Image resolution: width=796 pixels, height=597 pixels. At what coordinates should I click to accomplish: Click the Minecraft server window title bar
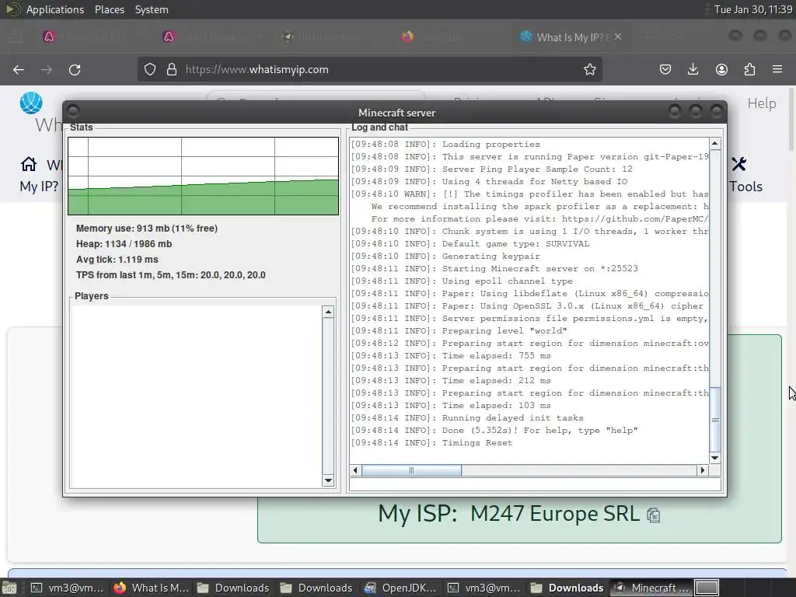396,113
